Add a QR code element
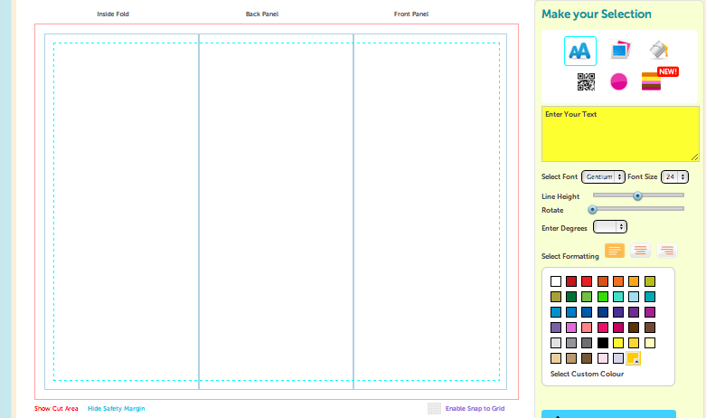Image resolution: width=706 pixels, height=418 pixels. pos(586,82)
